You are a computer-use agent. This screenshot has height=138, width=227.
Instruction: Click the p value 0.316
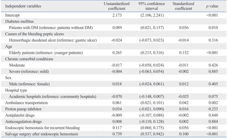(x=213, y=40)
